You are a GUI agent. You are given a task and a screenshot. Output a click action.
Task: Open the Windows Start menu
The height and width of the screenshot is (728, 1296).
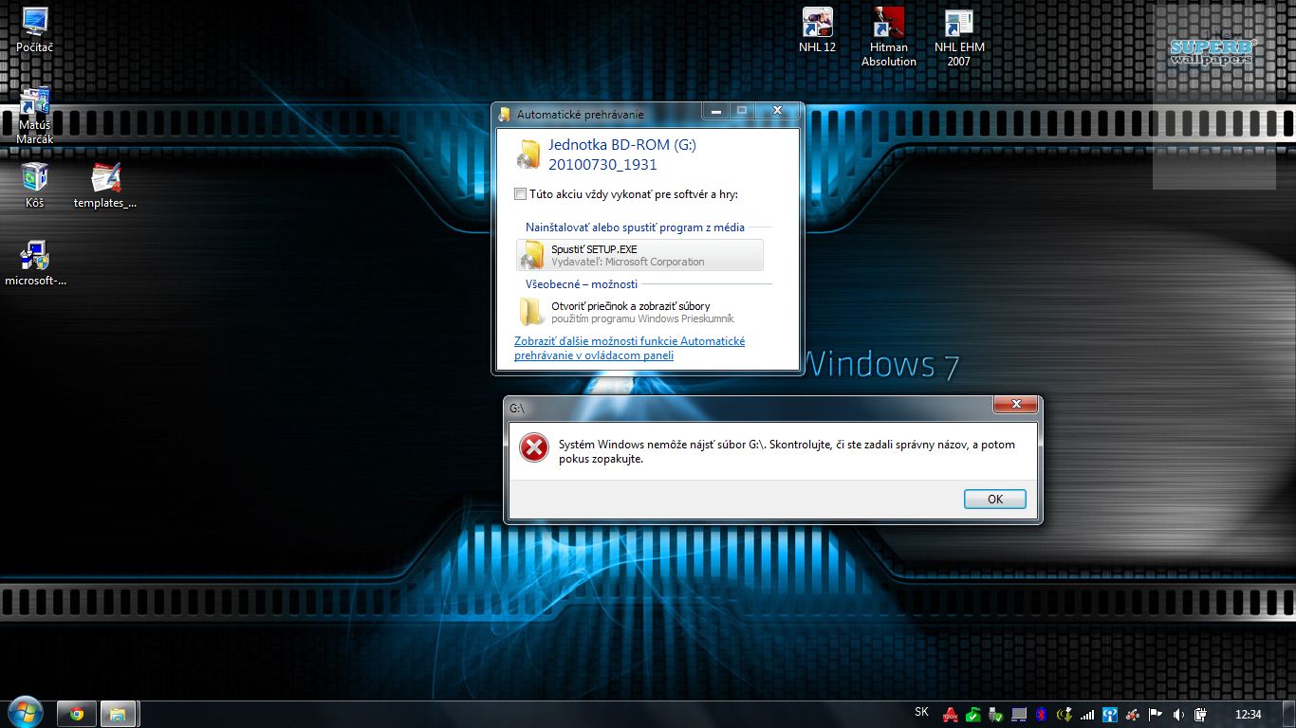point(24,713)
